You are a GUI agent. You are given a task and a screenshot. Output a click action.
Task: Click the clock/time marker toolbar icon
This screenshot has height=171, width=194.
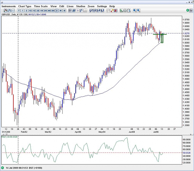[78, 11]
